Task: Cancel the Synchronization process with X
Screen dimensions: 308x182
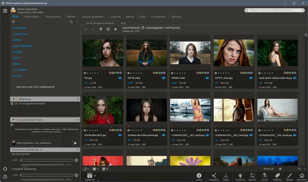Action: click(76, 160)
